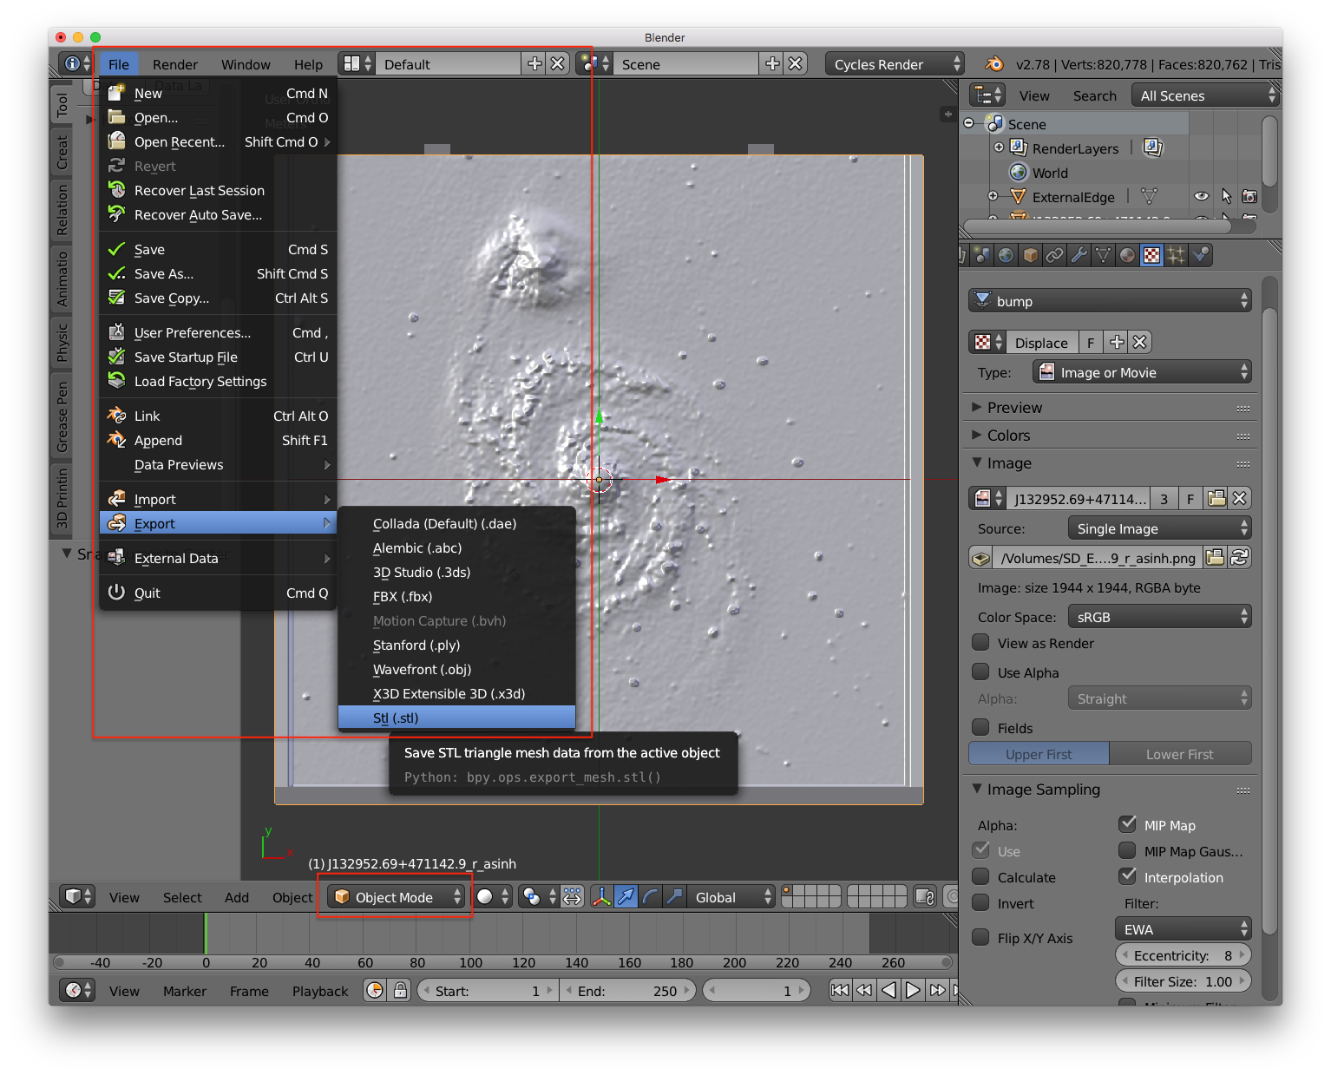1331x1075 pixels.
Task: Click the Lower First button
Action: 1181,753
